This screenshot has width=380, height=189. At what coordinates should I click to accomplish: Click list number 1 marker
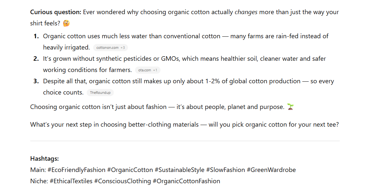point(36,36)
